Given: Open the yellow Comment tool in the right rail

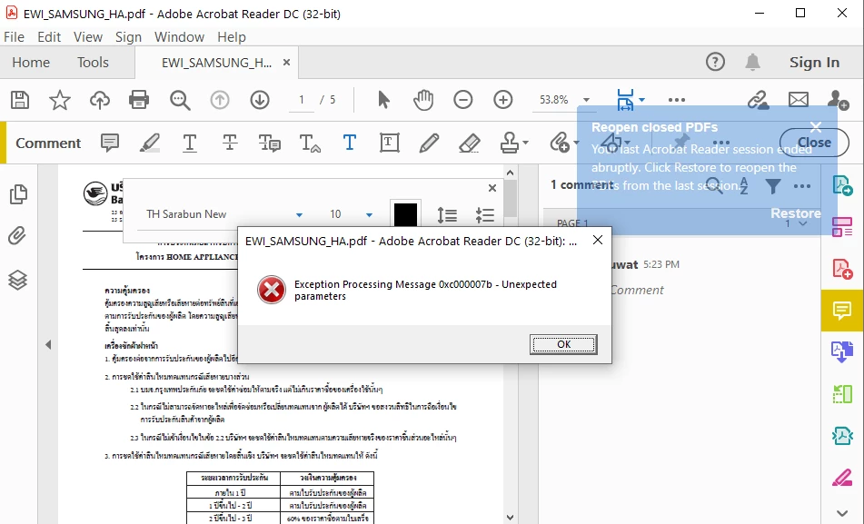Looking at the screenshot, I should coord(842,311).
